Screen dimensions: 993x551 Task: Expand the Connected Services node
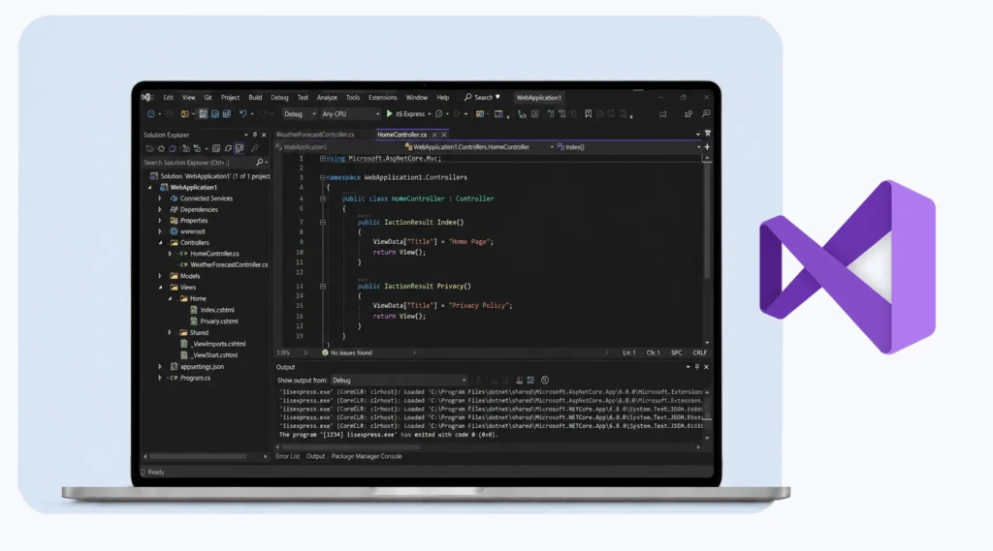(160, 199)
